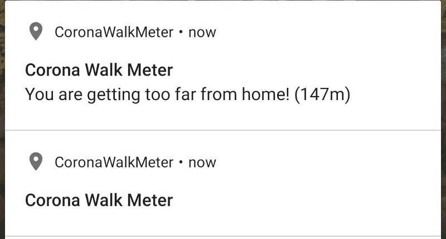Dismiss the panel by tapping the dark right edge
The width and height of the screenshot is (446, 239).
coord(443,120)
